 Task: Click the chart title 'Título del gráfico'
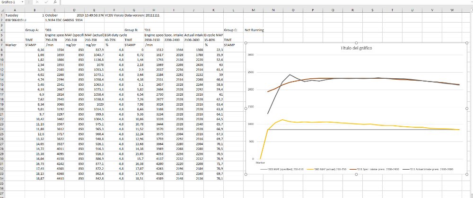[x=356, y=49]
